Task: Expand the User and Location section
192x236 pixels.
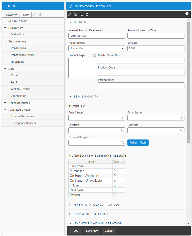Action: (90, 214)
